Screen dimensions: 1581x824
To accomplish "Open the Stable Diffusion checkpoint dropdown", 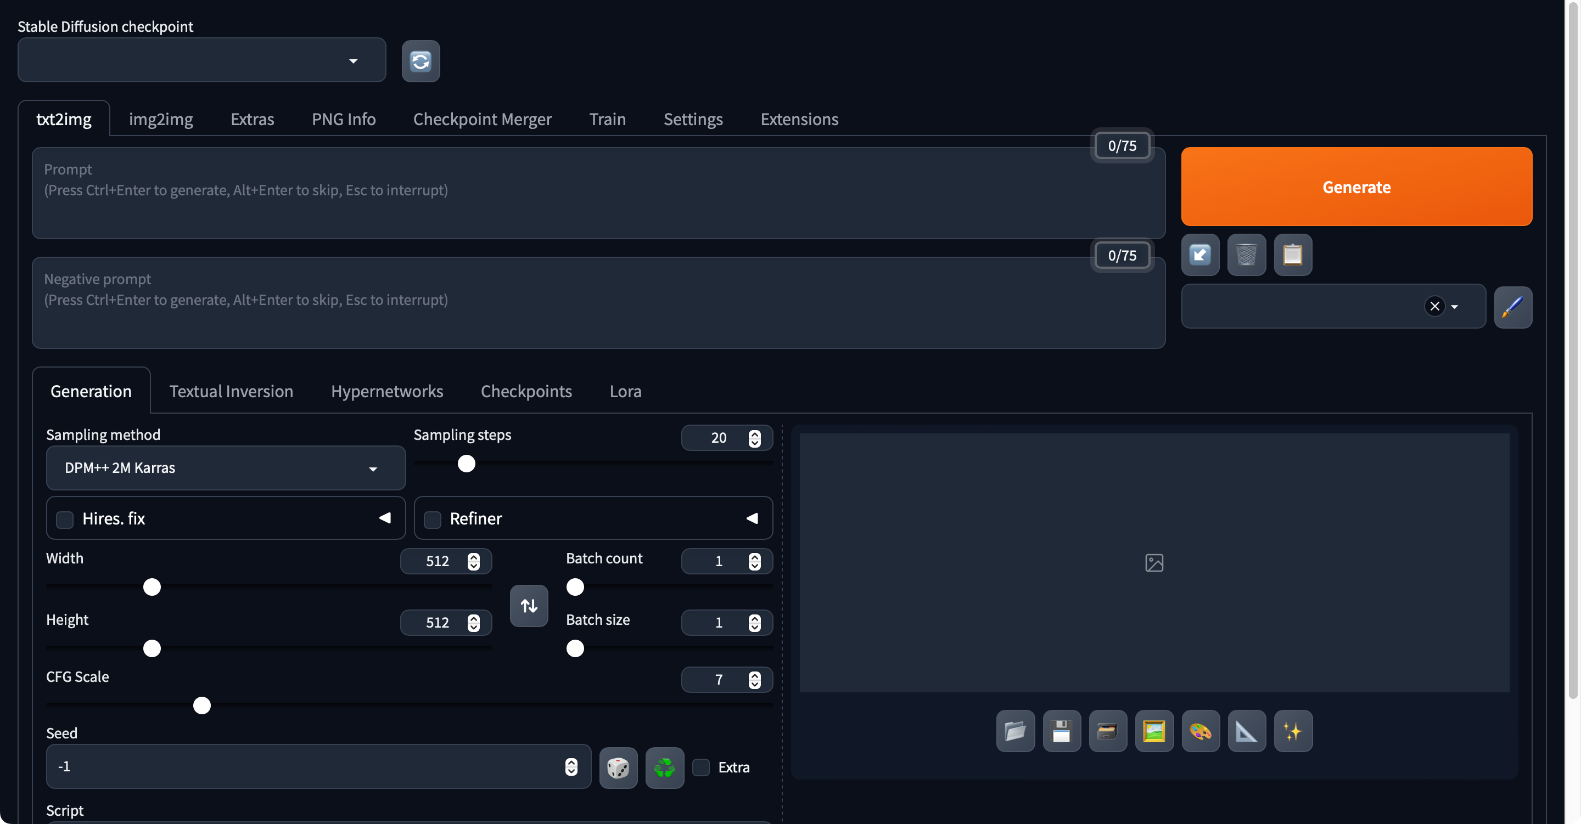I will click(201, 60).
